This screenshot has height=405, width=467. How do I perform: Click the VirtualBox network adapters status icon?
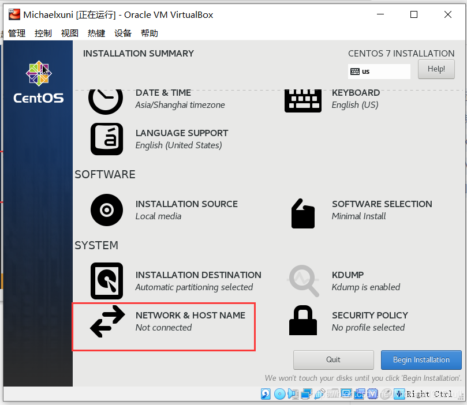coord(307,394)
